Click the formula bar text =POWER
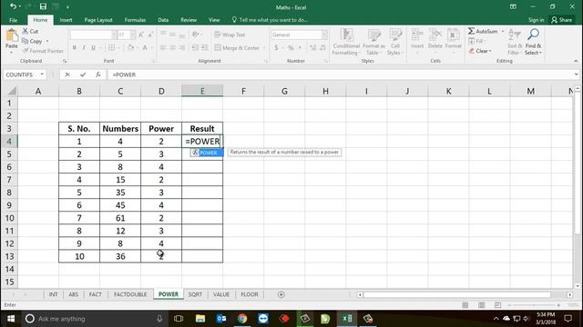Viewport: 583px width, 327px height. click(x=124, y=74)
